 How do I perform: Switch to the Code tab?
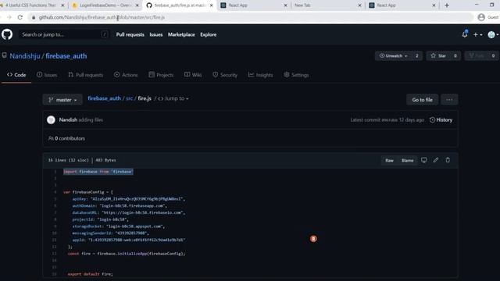[x=16, y=75]
